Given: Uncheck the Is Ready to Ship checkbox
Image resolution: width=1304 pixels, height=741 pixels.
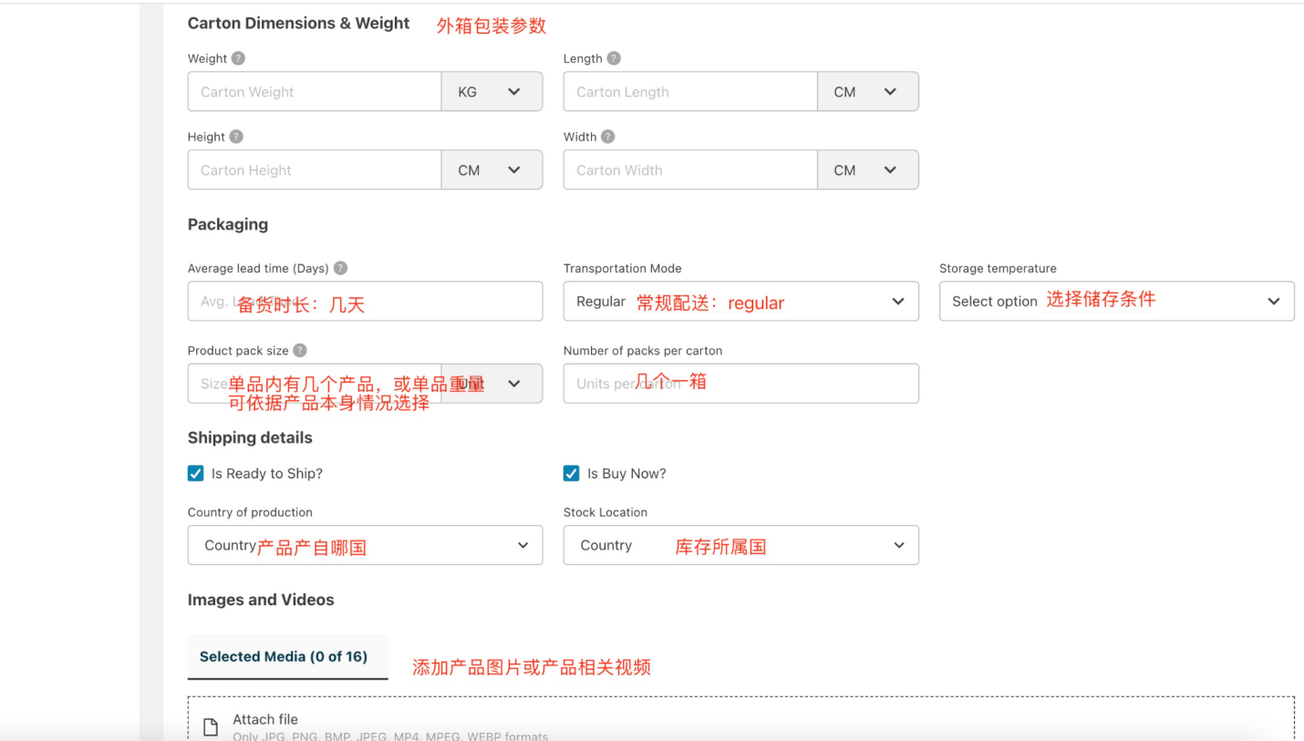Looking at the screenshot, I should tap(195, 473).
